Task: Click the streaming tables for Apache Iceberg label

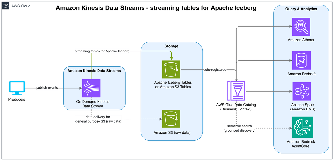Action: pyautogui.click(x=102, y=51)
